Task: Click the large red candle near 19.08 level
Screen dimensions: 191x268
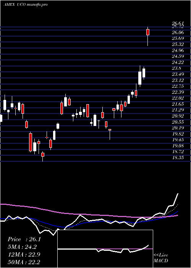Action: coord(31,142)
